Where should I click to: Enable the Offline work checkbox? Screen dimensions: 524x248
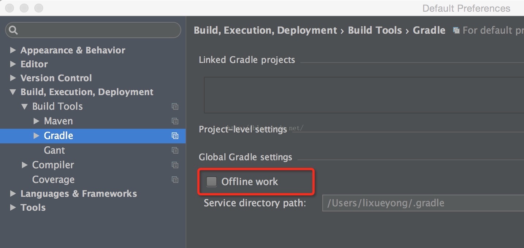point(212,181)
